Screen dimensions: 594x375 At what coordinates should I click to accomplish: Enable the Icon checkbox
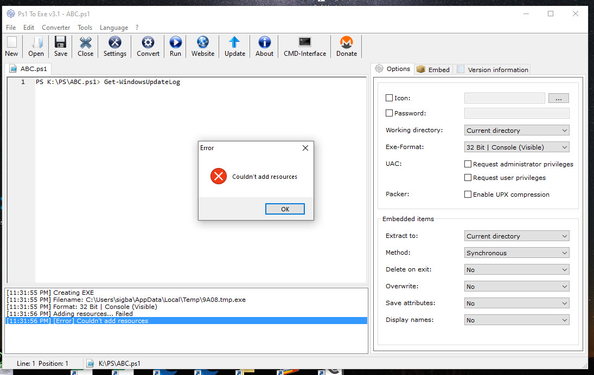[389, 98]
